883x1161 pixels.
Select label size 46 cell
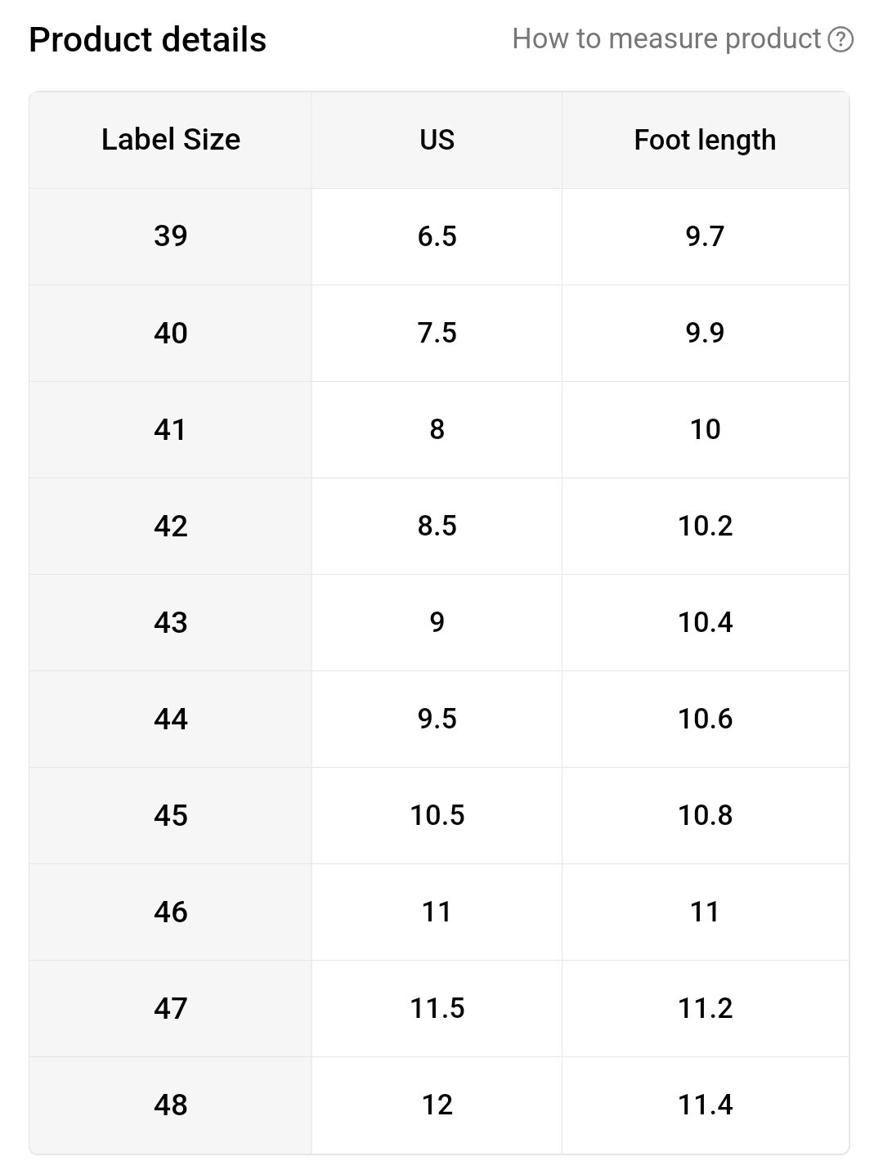[170, 912]
